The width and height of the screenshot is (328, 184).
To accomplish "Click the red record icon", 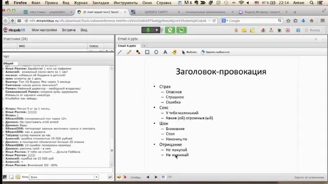I will coord(288,30).
